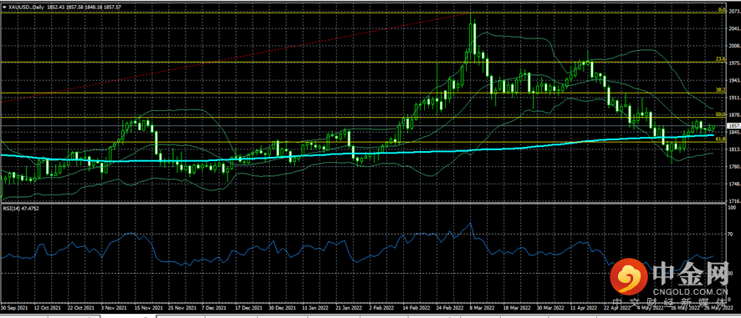741x318 pixels.
Task: Click the 1878 price axis label
Action: point(735,114)
